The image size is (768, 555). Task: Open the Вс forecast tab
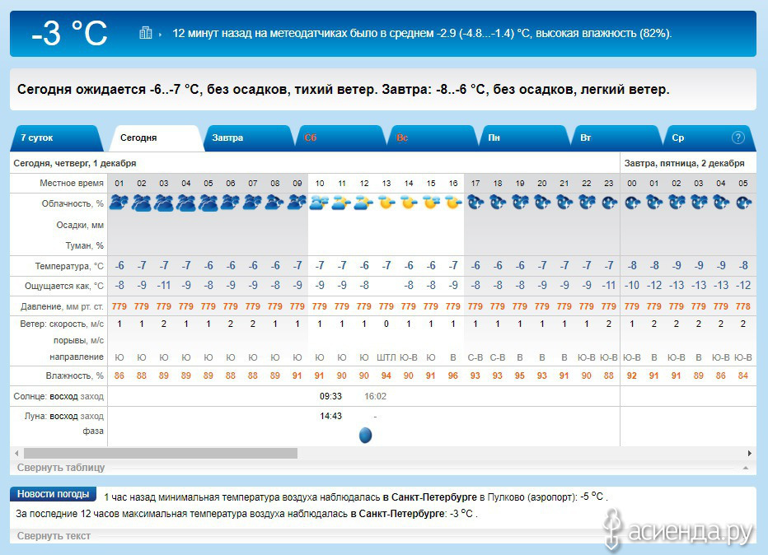(433, 138)
